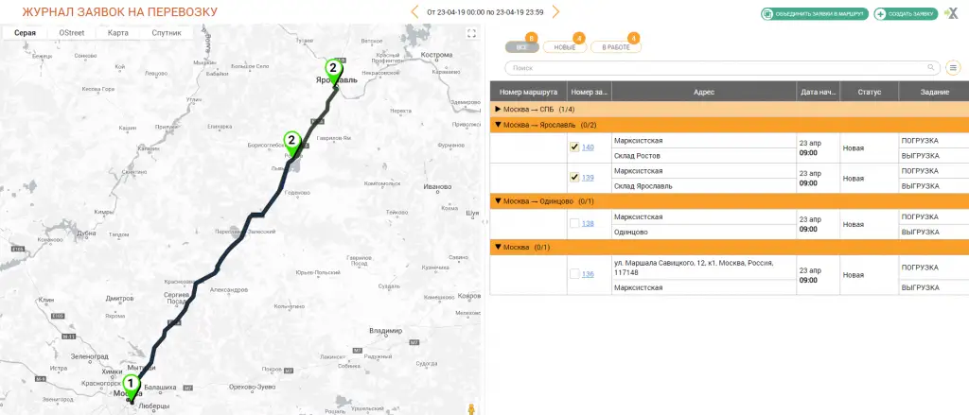Viewport: 969px width, 415px height.
Task: Check the checkbox for request 138
Action: pos(575,223)
